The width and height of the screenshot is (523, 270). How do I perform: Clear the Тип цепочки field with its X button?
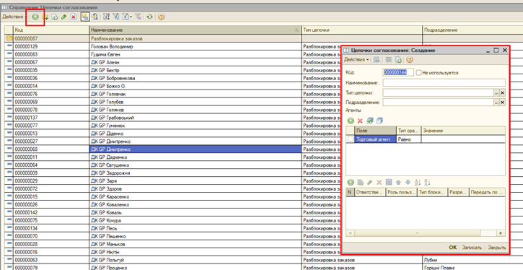coord(502,93)
